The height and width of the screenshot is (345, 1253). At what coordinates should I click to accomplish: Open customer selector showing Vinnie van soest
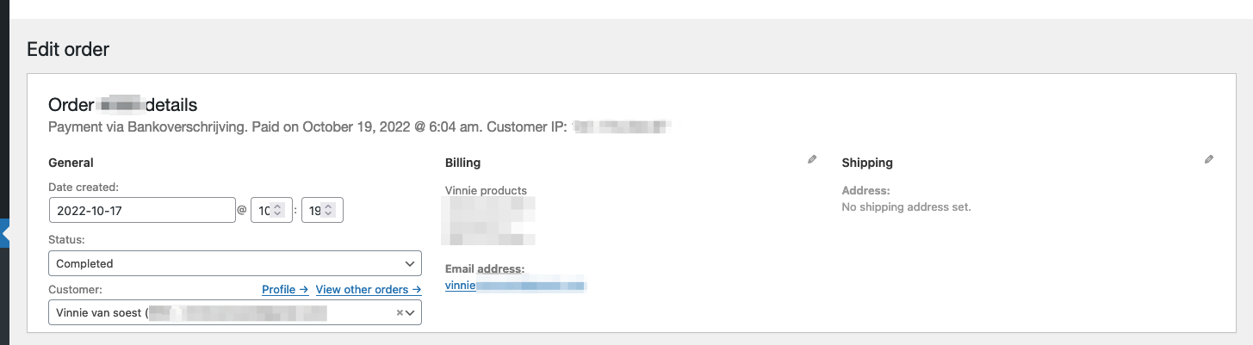click(235, 312)
